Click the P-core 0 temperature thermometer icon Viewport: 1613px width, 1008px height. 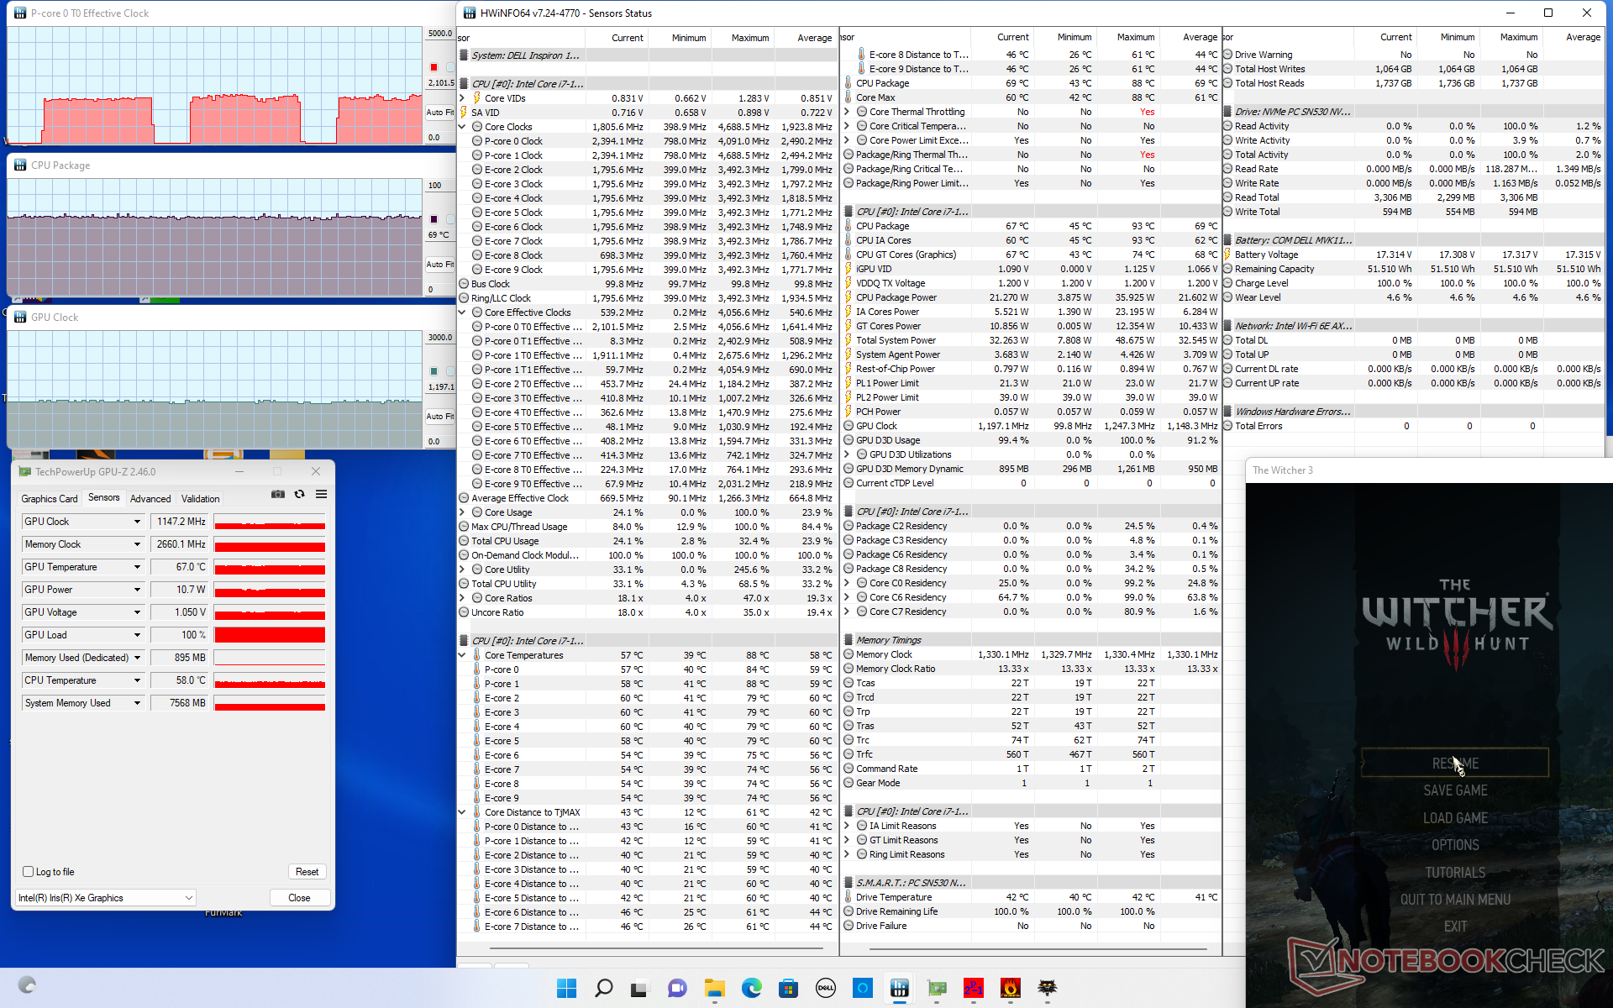477,669
